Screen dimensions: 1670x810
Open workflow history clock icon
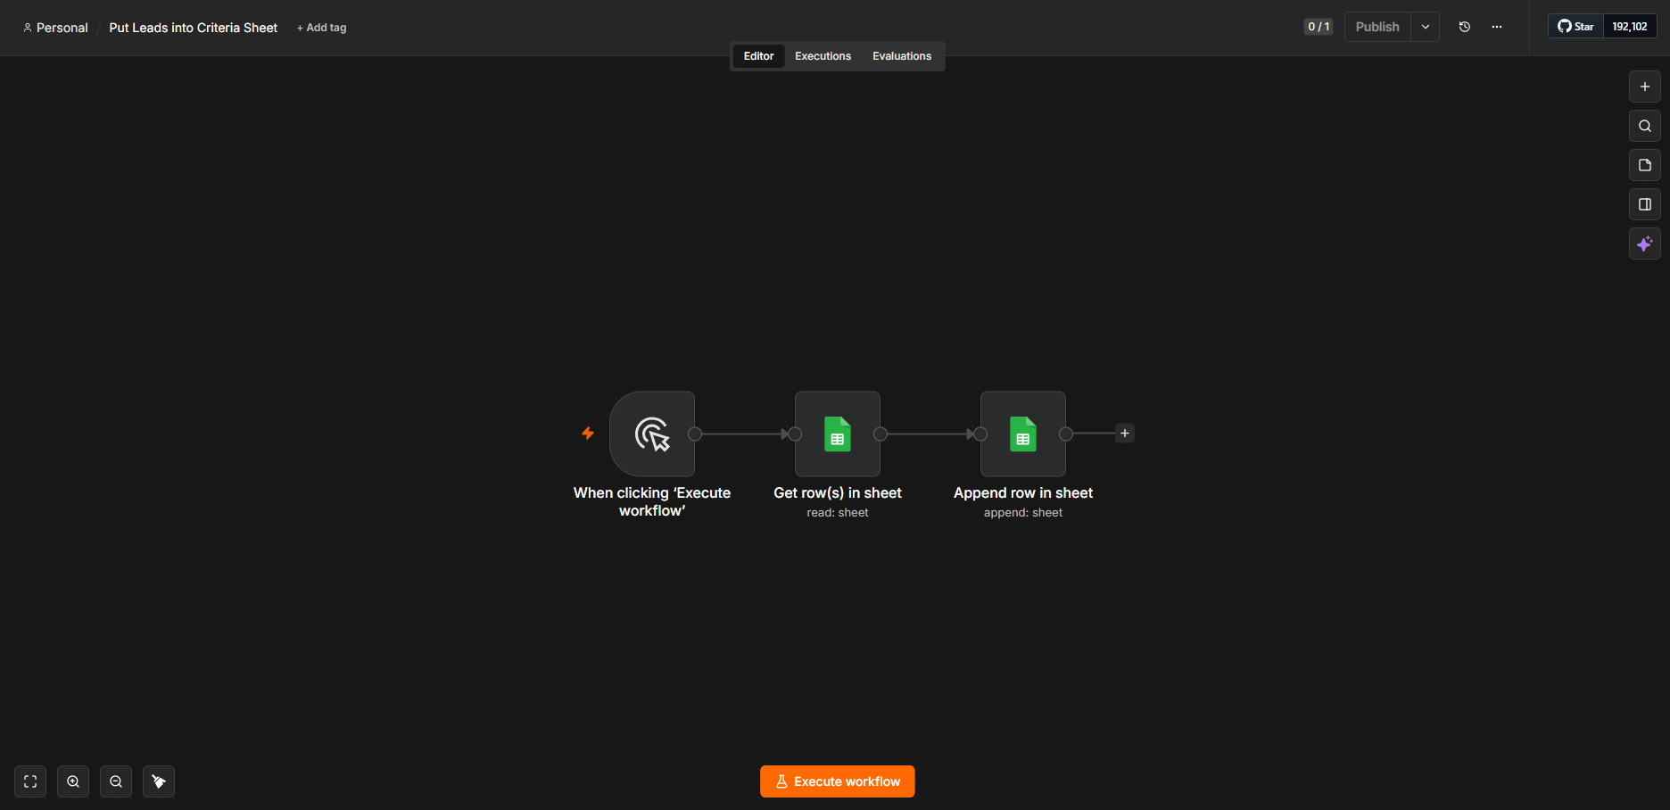click(1465, 27)
